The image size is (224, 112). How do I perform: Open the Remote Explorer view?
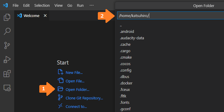[7, 88]
